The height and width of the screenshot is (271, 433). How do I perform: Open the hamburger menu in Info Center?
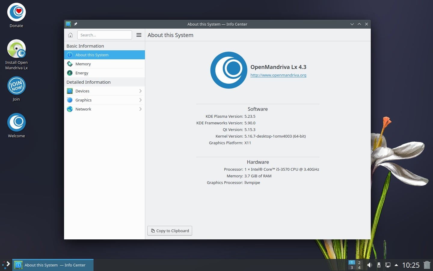(x=139, y=35)
